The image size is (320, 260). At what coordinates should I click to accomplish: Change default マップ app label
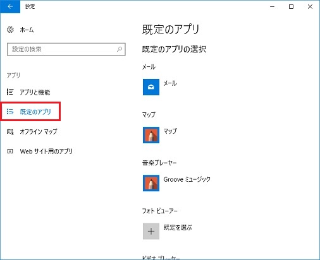[x=170, y=131]
